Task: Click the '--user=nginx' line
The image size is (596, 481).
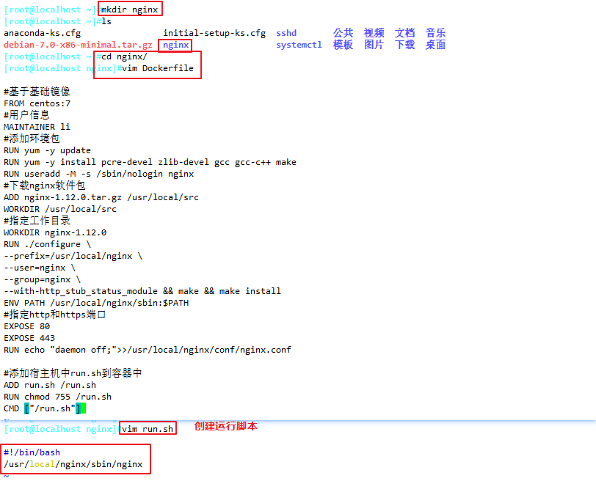Action: point(40,268)
